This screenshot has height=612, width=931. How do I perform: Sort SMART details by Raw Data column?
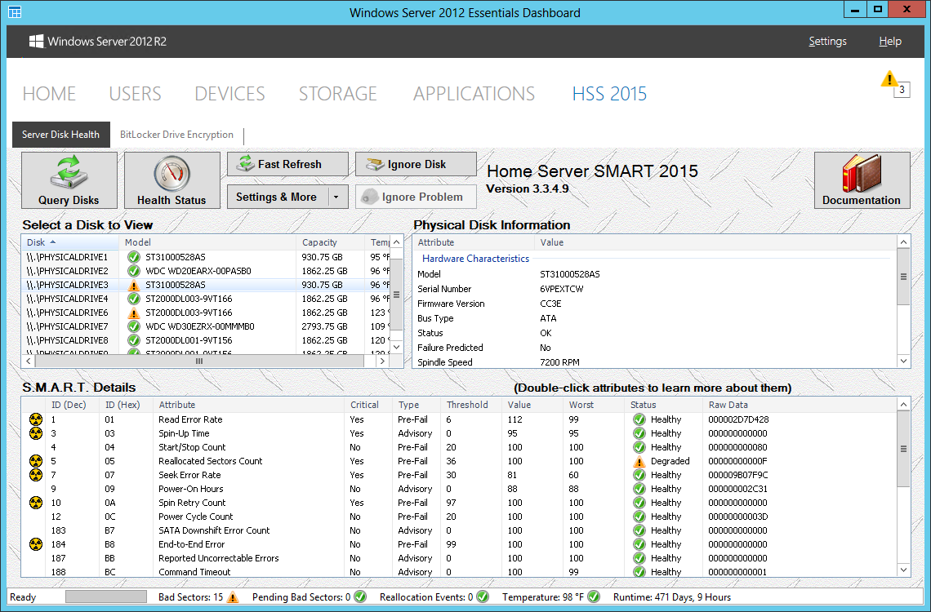[800, 405]
